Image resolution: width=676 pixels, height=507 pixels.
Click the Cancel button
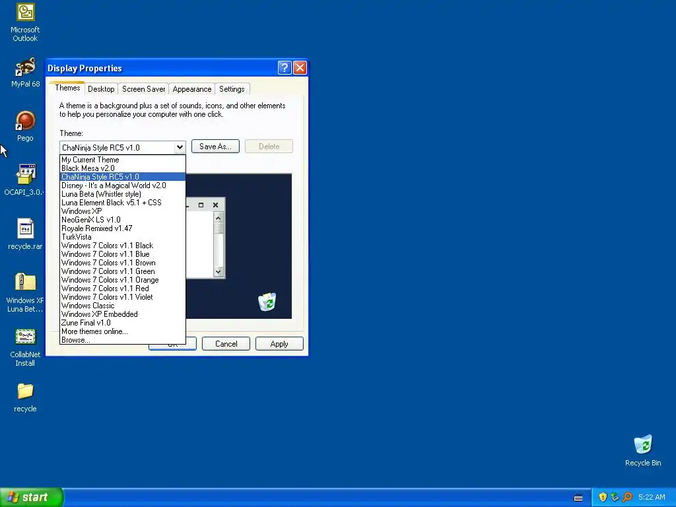226,343
